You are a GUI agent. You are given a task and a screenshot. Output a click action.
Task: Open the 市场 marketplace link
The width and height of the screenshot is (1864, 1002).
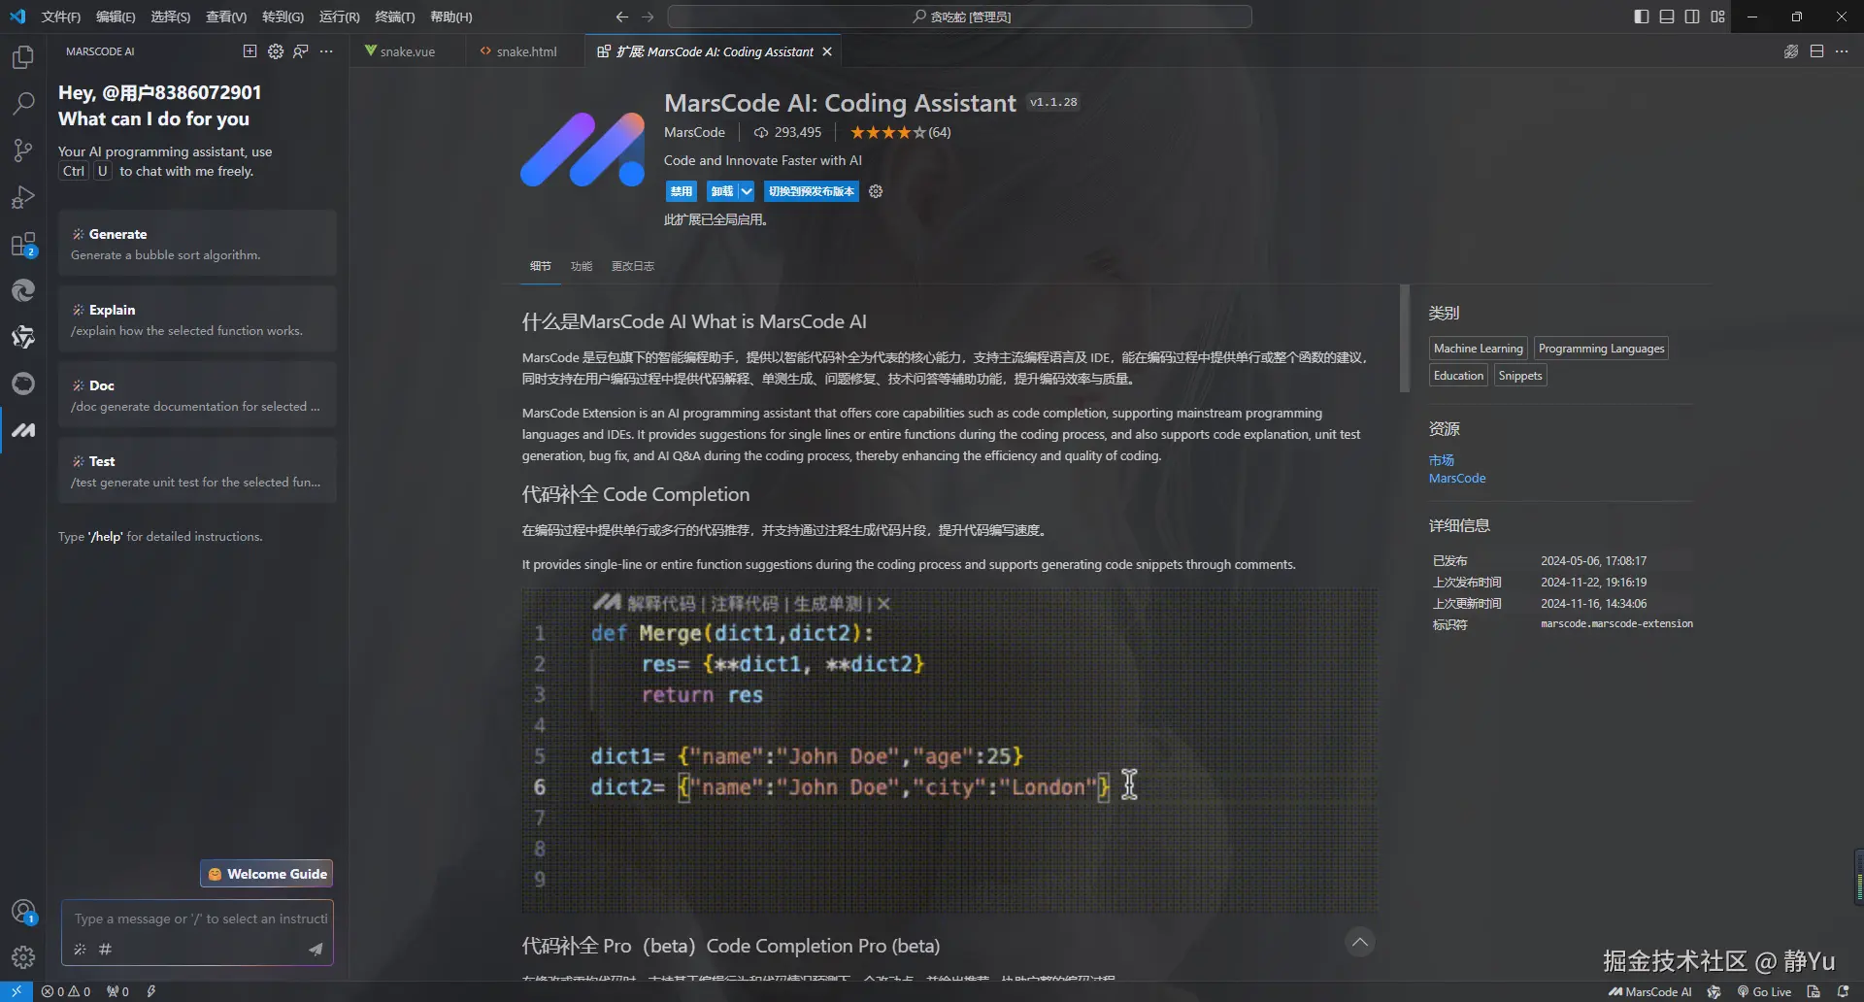pyautogui.click(x=1442, y=460)
